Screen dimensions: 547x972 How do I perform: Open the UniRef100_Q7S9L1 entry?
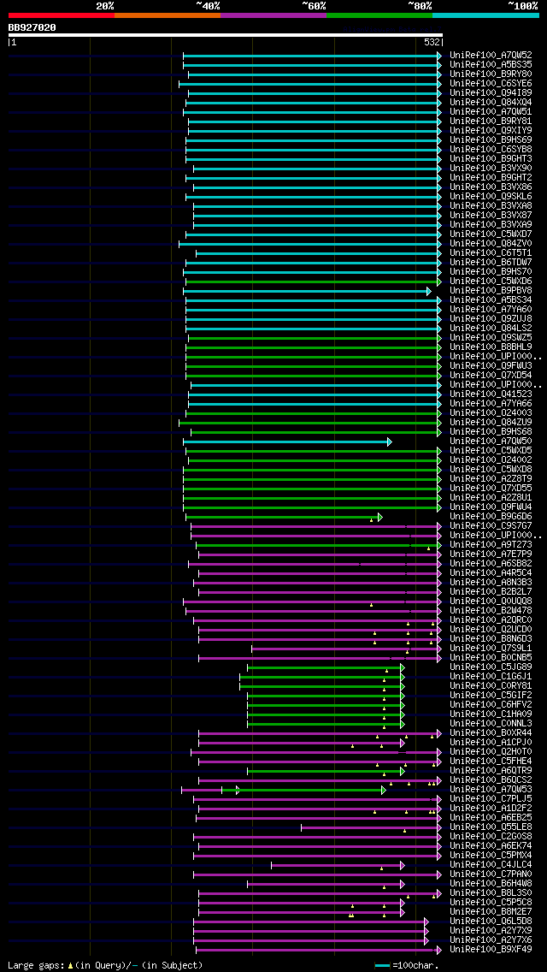click(491, 649)
